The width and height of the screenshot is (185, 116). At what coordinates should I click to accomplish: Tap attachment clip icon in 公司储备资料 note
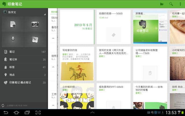pyautogui.click(x=150, y=73)
